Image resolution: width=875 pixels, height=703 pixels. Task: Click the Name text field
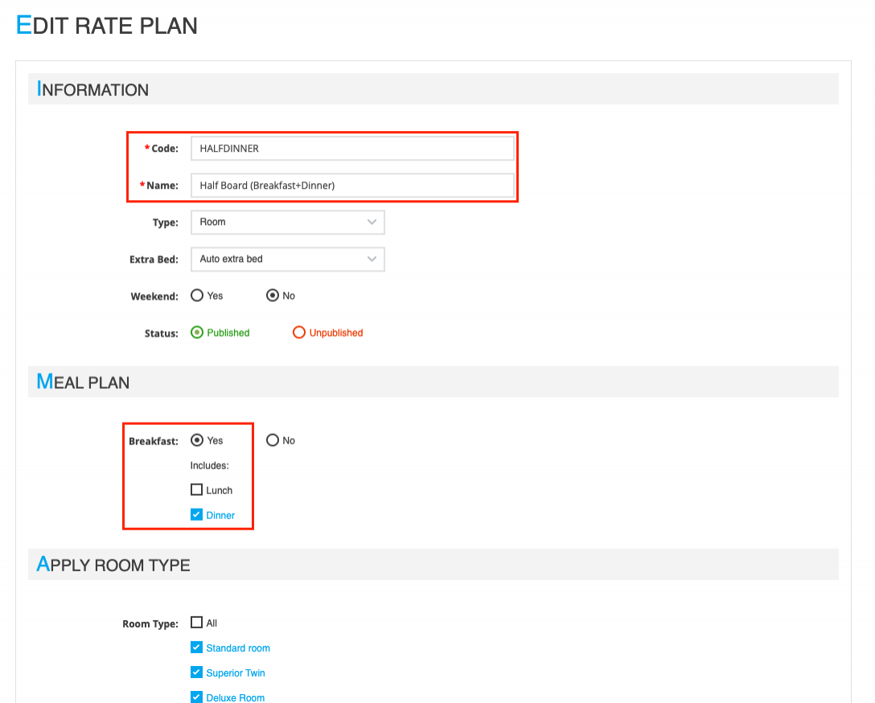[x=351, y=186]
